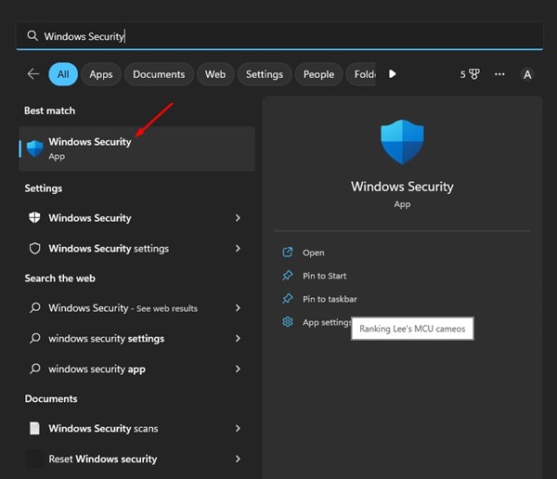This screenshot has width=557, height=479.
Task: Switch to the People filter tab
Action: 318,74
